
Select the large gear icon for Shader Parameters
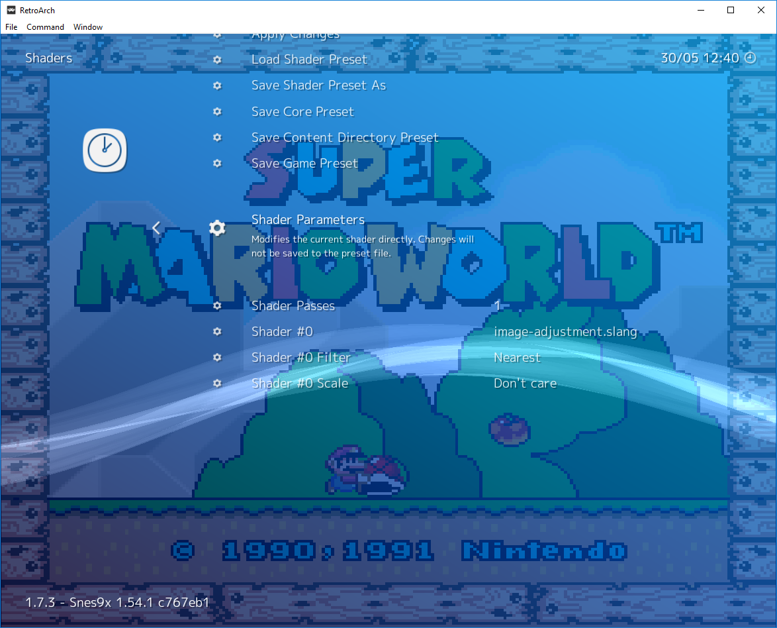point(217,227)
